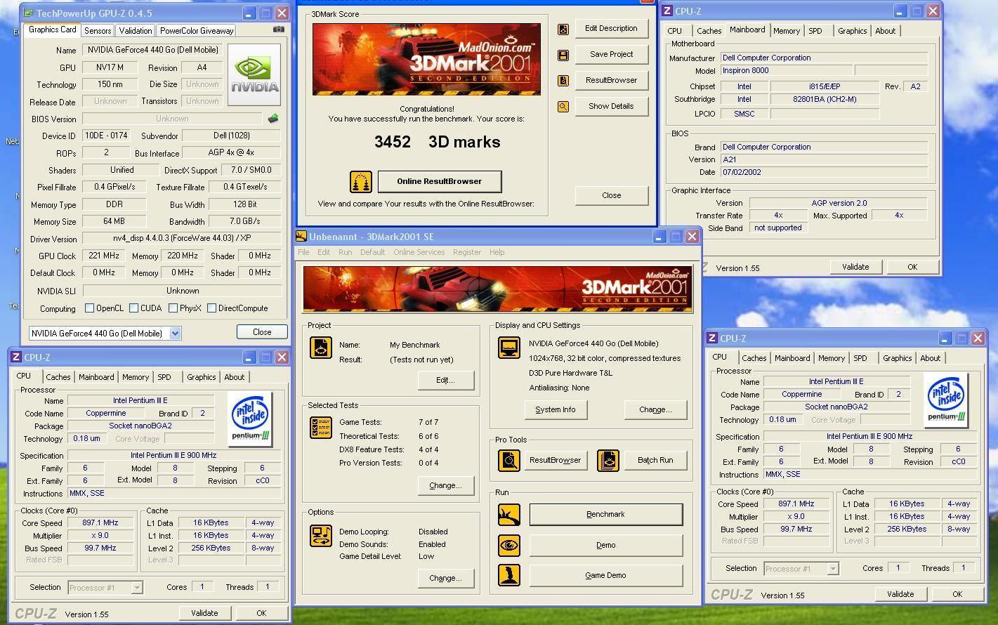
Task: Click the Selected Tests checklist icon
Action: [x=321, y=428]
